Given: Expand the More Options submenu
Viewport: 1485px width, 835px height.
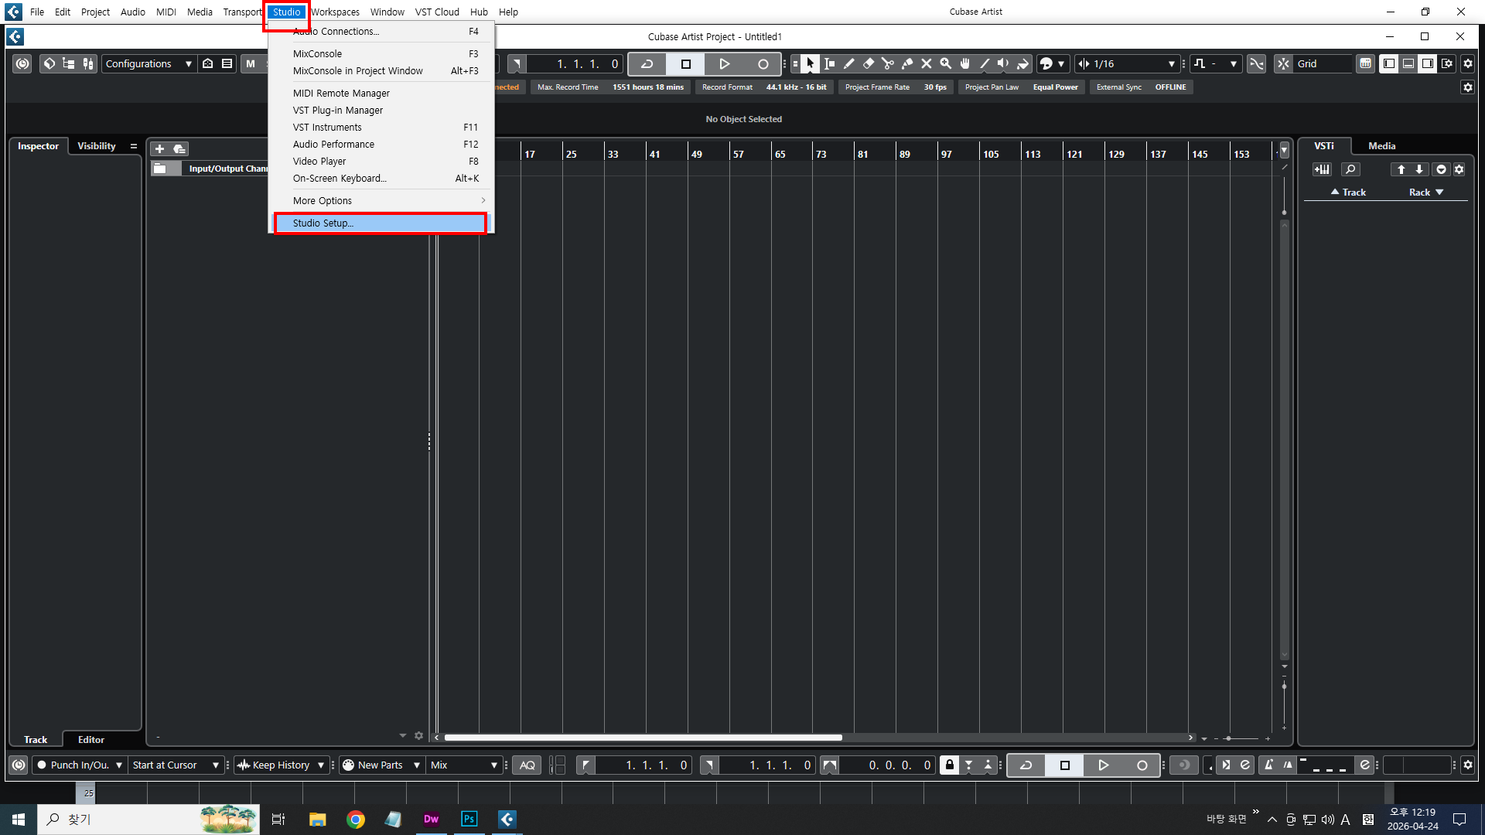Looking at the screenshot, I should (381, 200).
